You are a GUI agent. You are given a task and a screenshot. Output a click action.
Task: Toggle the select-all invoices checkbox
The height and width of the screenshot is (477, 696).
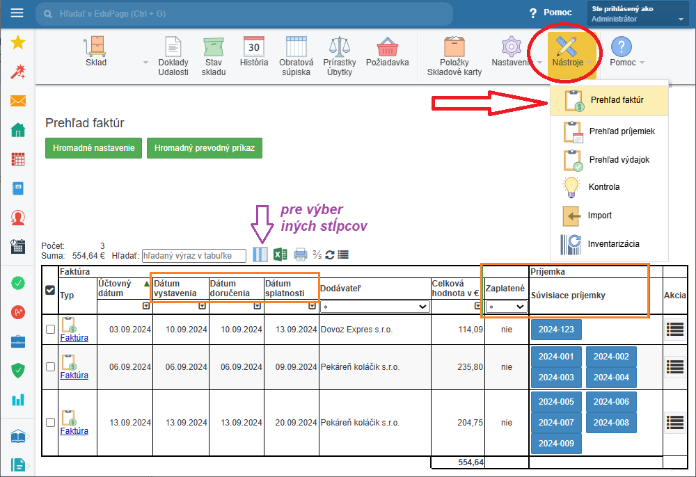[x=50, y=290]
